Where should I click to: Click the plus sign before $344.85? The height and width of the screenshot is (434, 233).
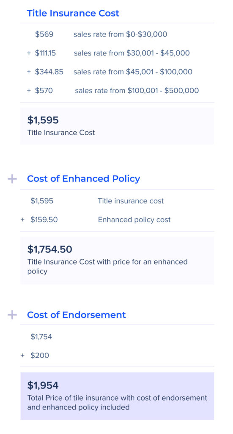tap(29, 72)
